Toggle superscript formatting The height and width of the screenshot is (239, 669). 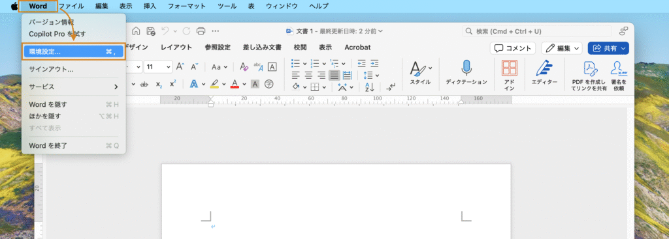point(172,84)
